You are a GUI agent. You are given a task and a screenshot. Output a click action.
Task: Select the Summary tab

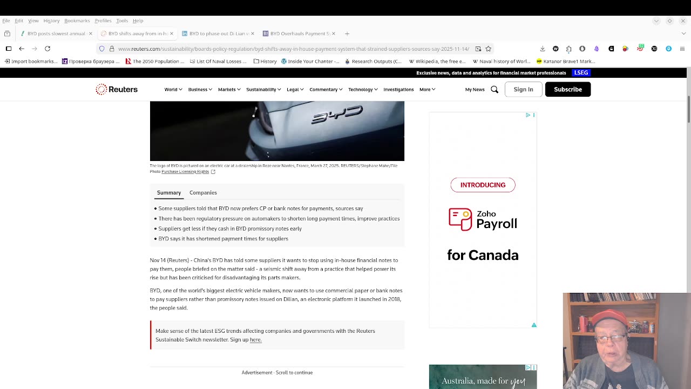coord(169,192)
